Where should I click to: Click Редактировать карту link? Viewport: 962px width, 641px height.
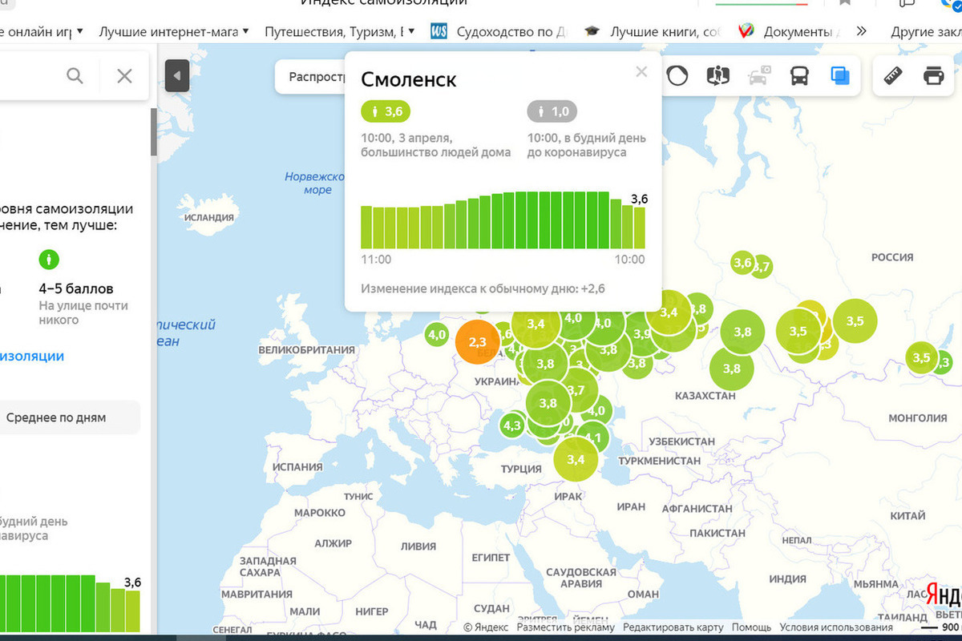[673, 627]
